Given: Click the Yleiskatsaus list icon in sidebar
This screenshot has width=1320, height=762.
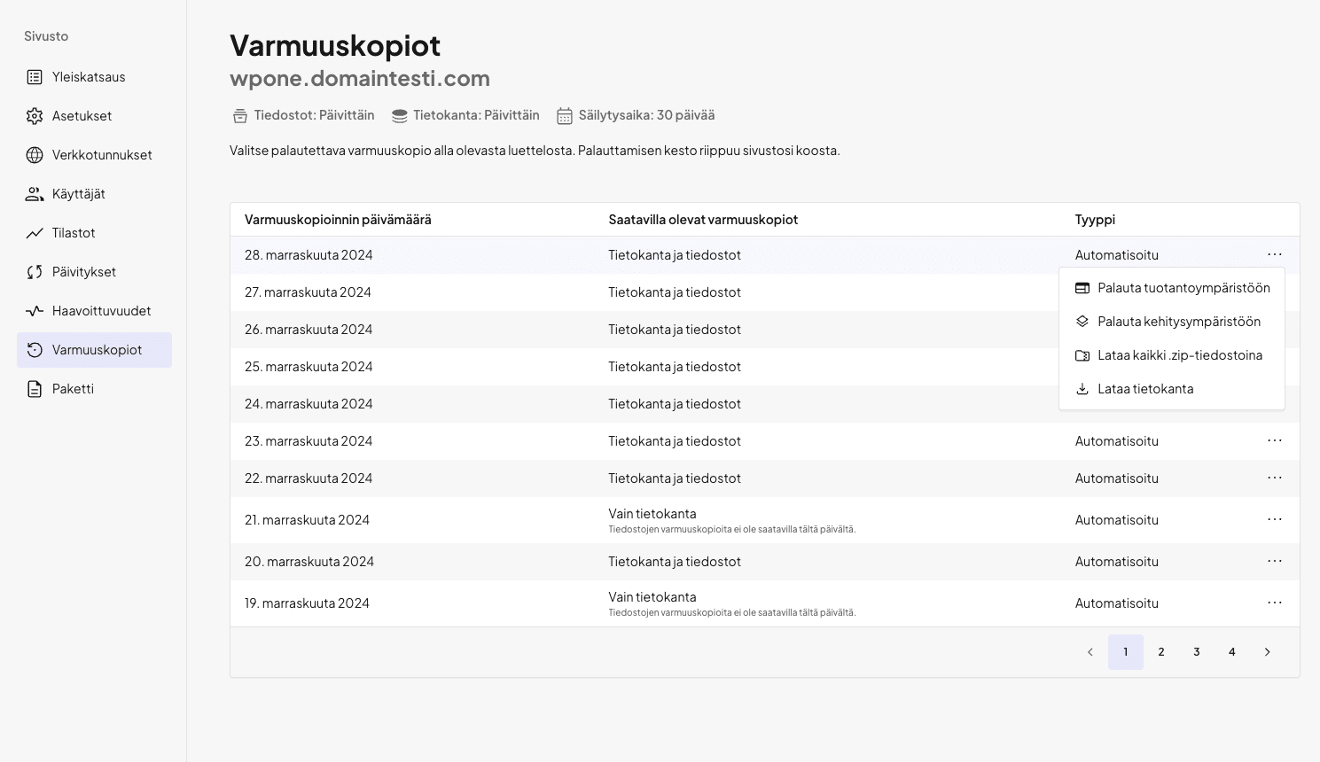Looking at the screenshot, I should pyautogui.click(x=35, y=77).
